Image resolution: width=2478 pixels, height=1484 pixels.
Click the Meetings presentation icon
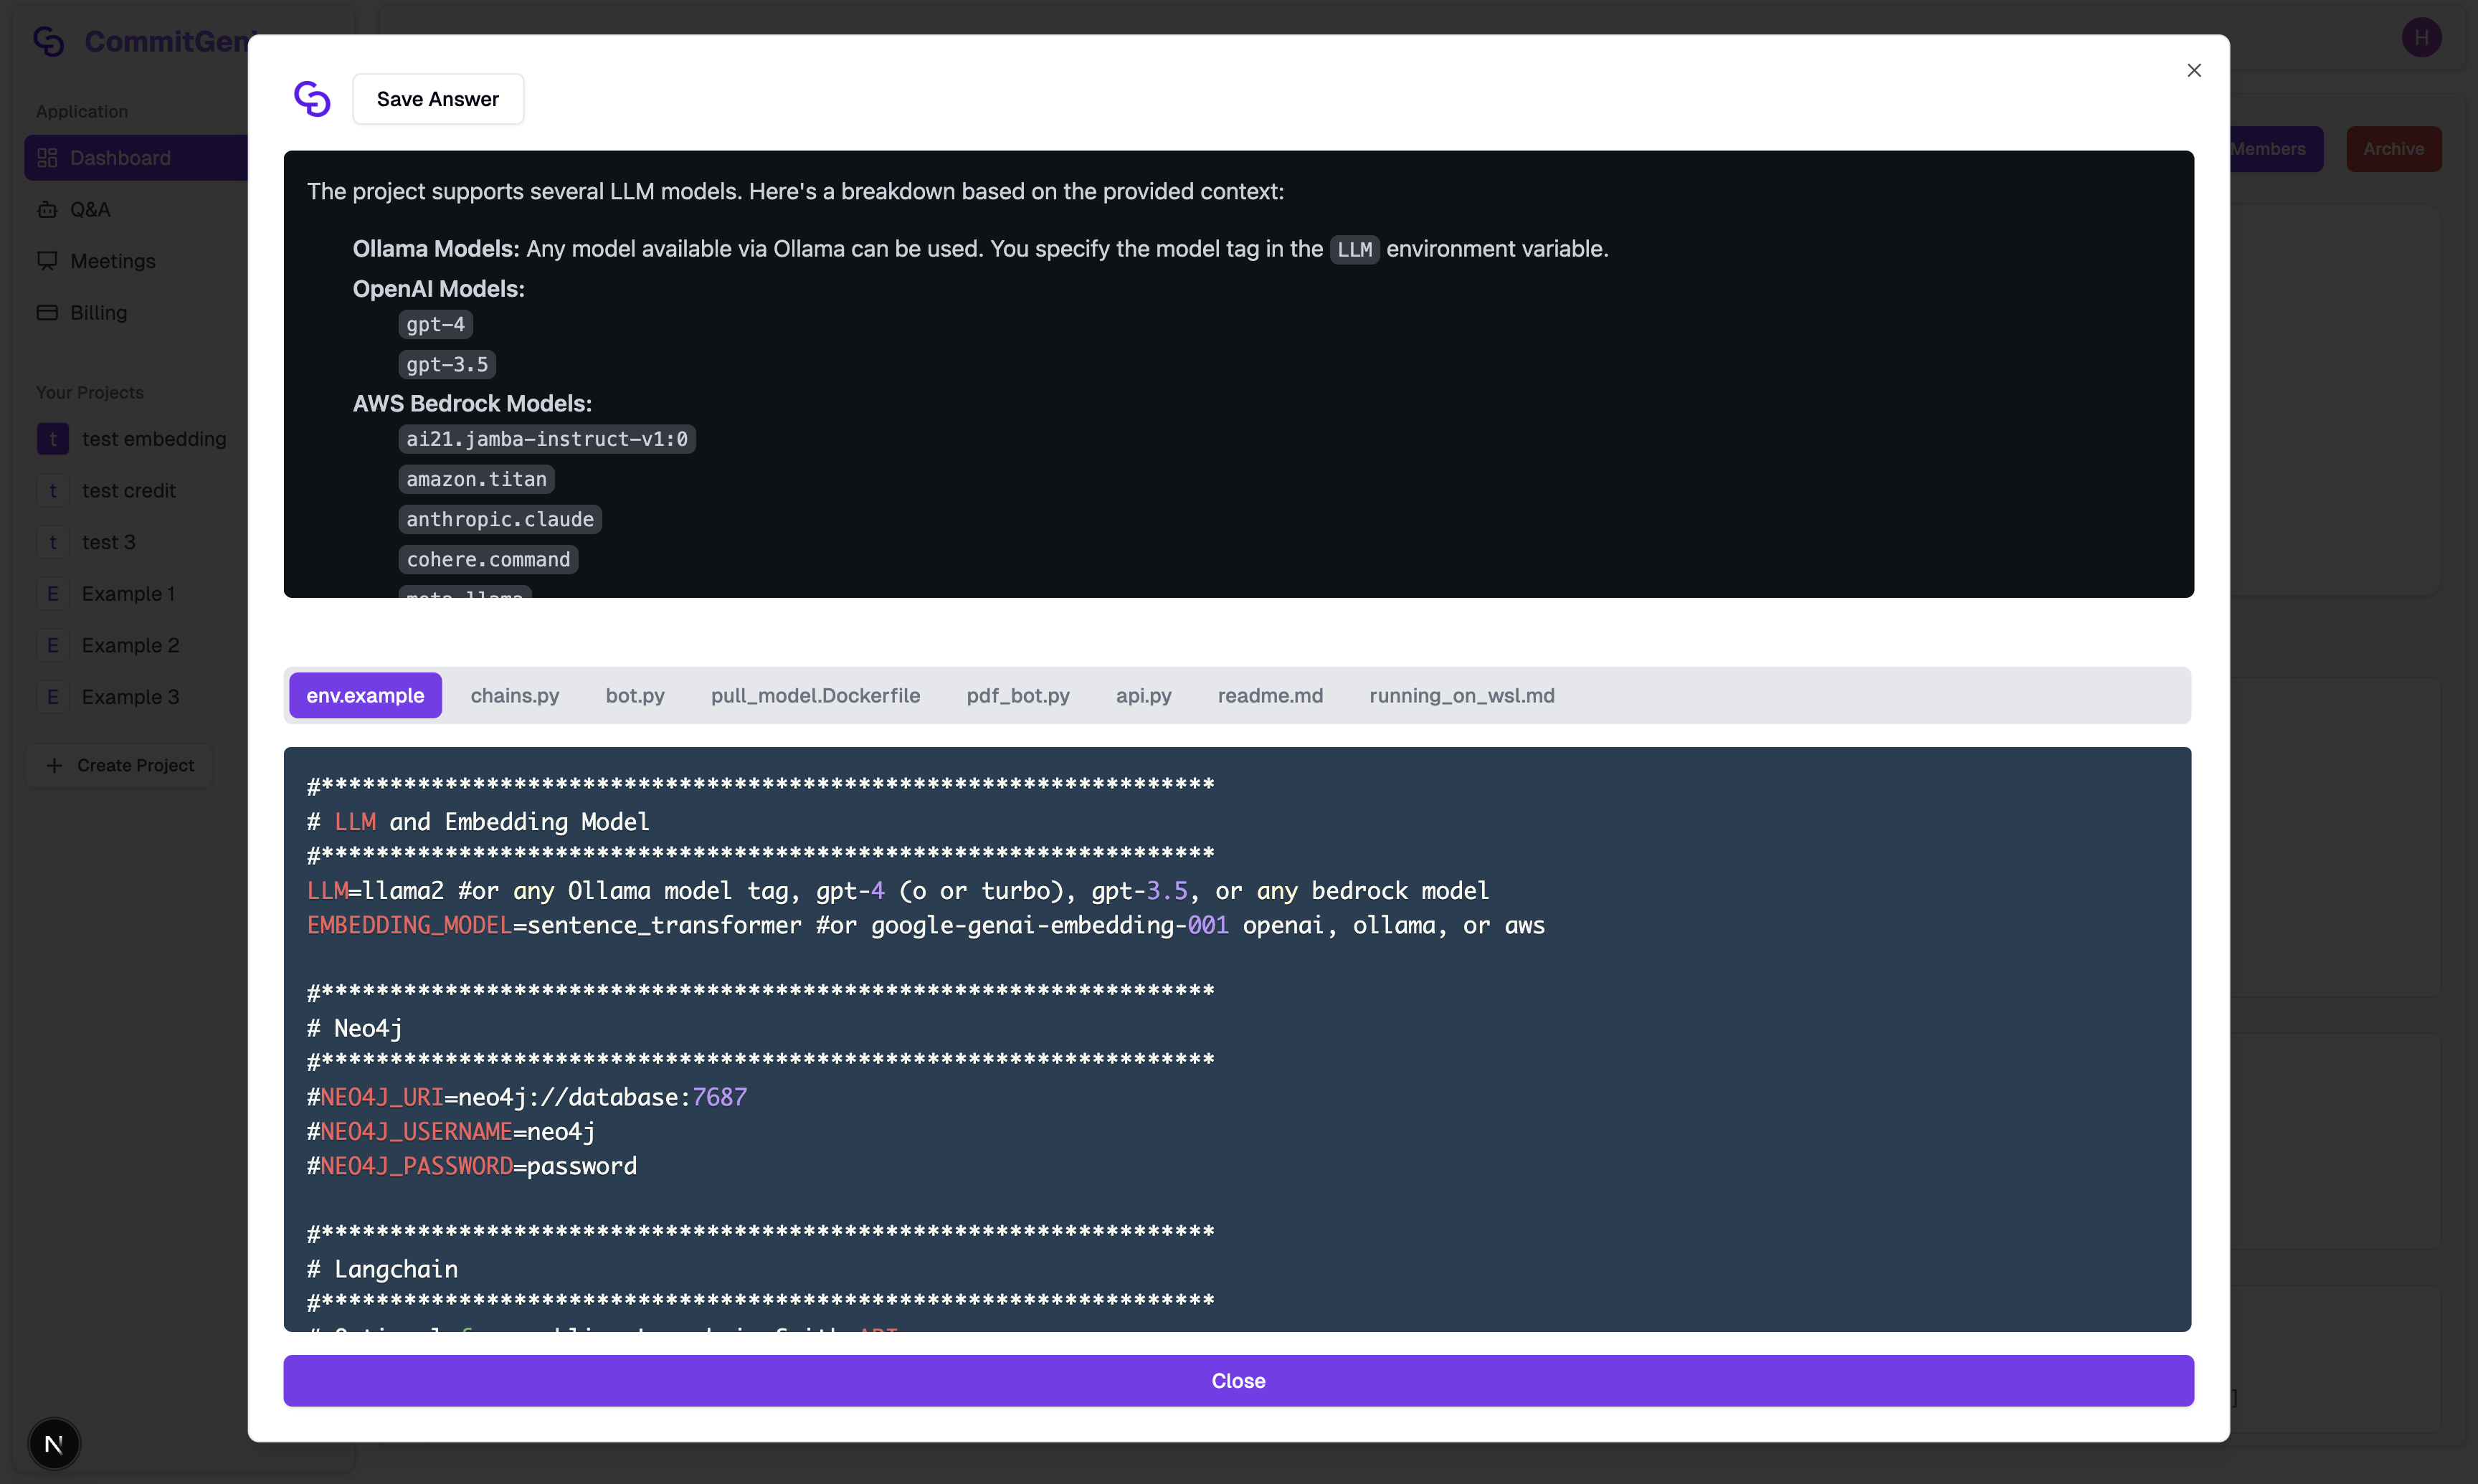click(x=47, y=261)
